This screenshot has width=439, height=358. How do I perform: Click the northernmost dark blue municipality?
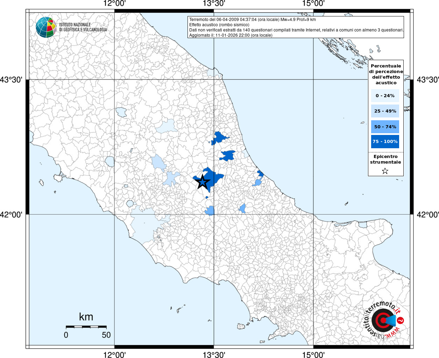coord(219,138)
